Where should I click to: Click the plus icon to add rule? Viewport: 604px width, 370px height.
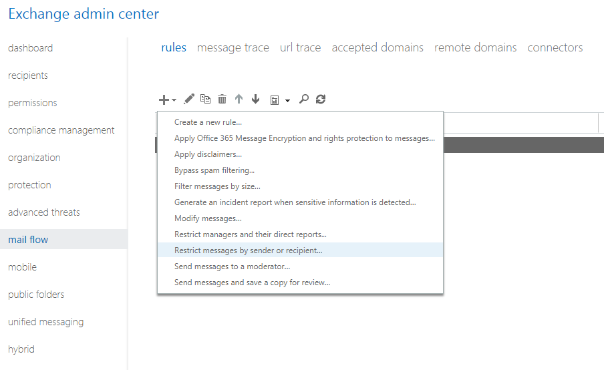click(164, 100)
